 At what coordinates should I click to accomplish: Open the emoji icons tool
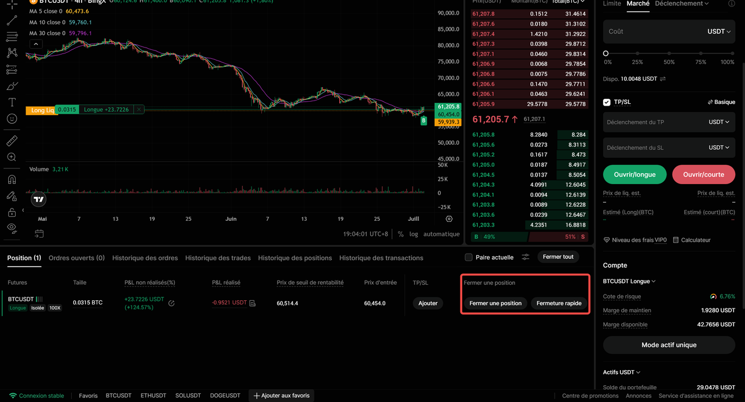tap(12, 119)
